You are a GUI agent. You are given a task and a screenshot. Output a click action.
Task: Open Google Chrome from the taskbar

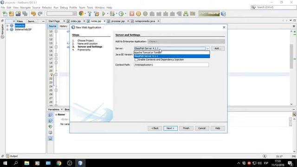pyautogui.click(x=59, y=163)
